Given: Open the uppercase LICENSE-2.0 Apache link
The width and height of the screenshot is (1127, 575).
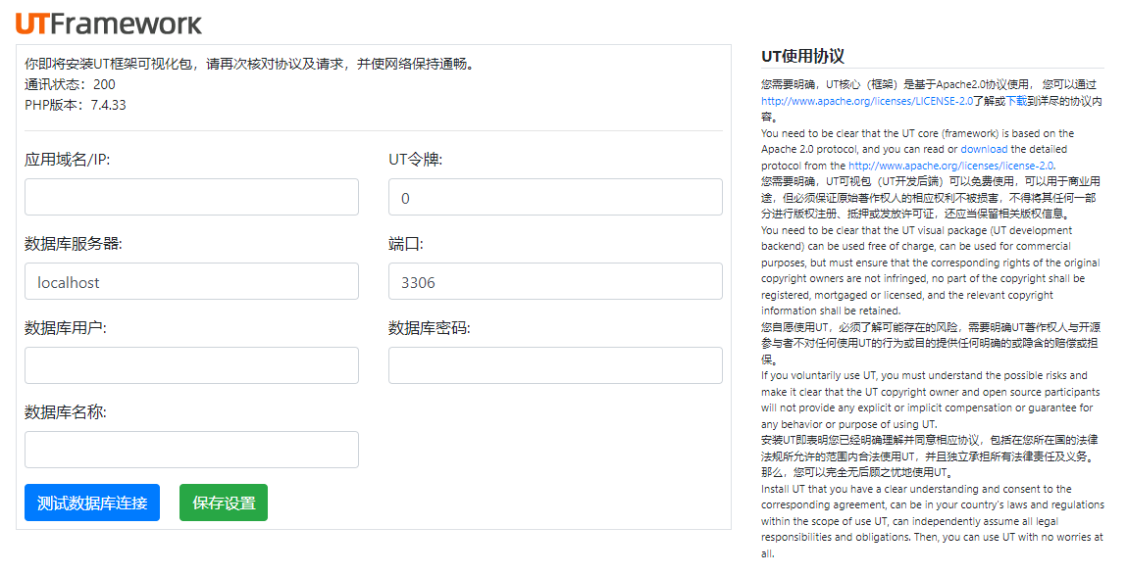Looking at the screenshot, I should 866,101.
